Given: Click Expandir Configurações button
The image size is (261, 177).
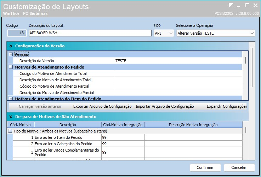Looking at the screenshot, I should tap(227, 106).
